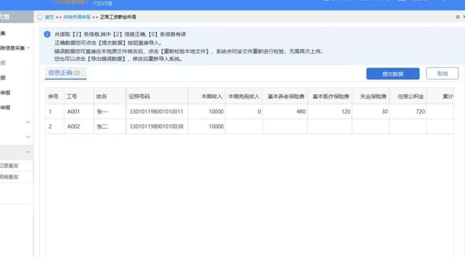The image size is (465, 257).
Task: Click the 住房公积金 value 720
Action: [420, 112]
